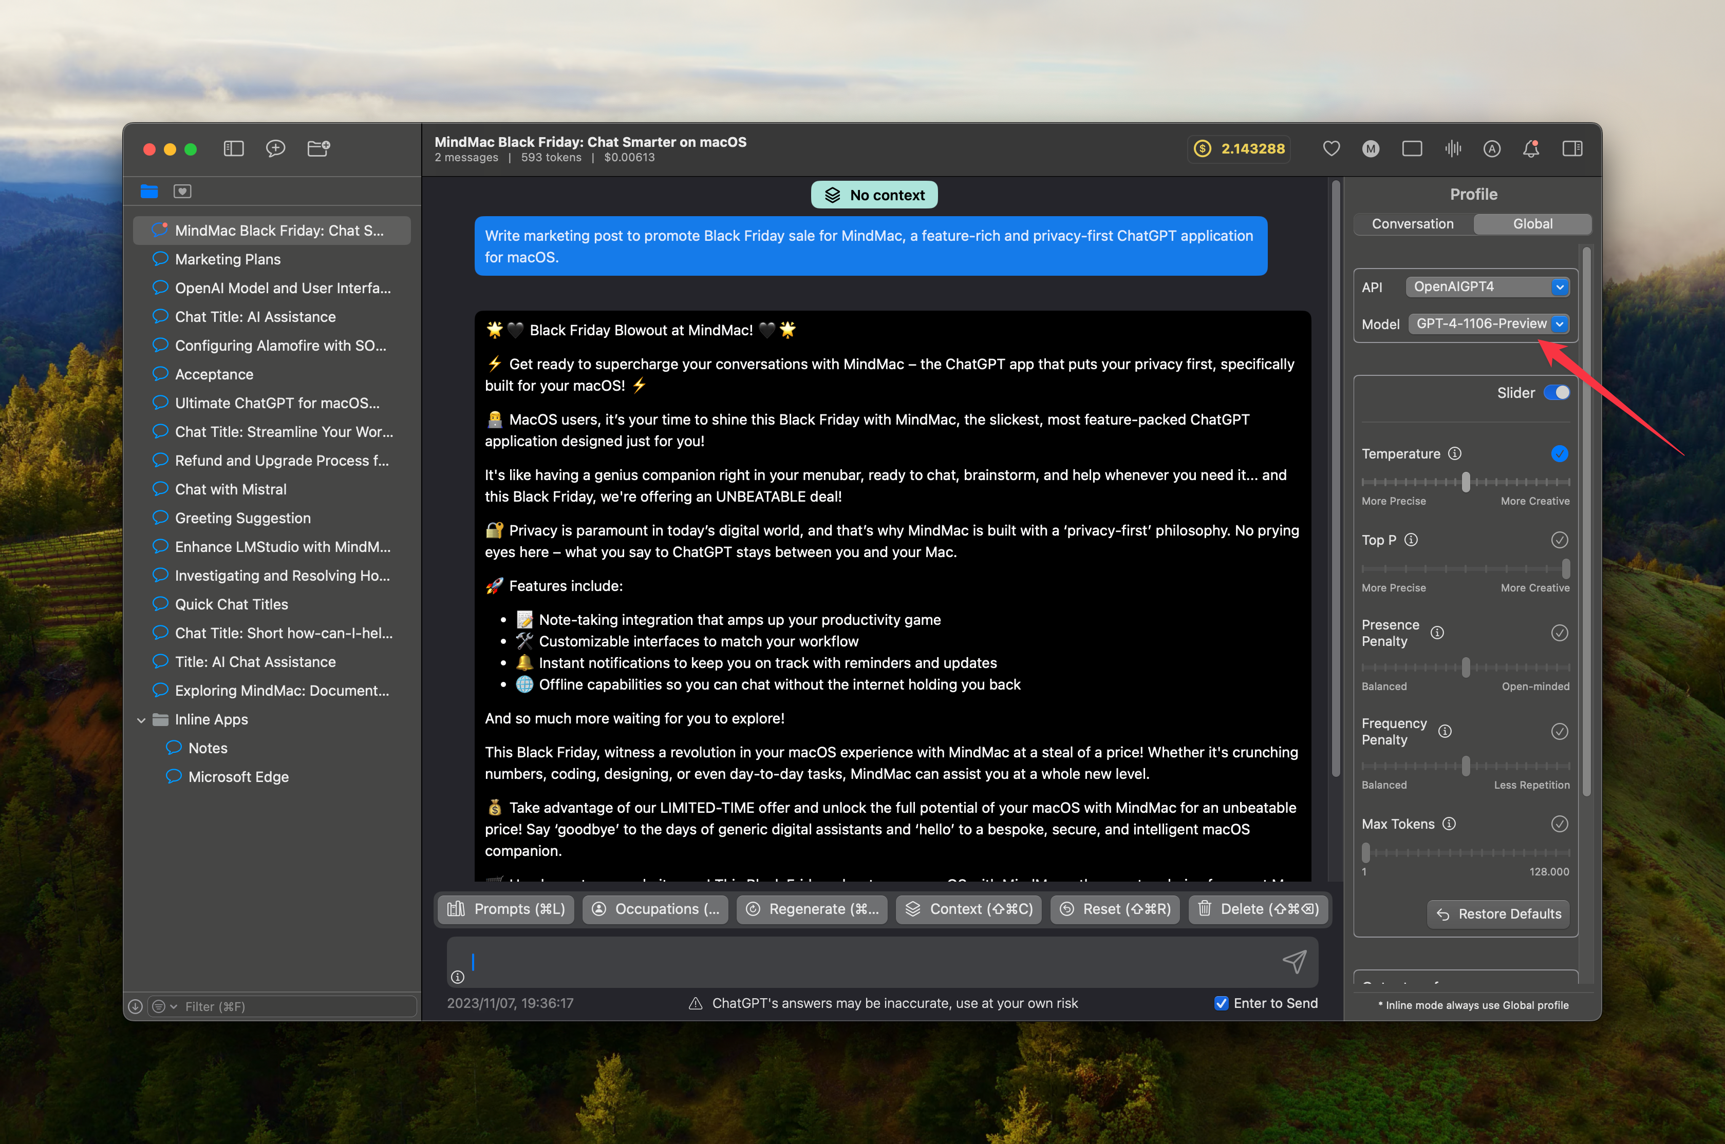Viewport: 1725px width, 1144px height.
Task: Open the Notes inline app chat
Action: pos(271,748)
